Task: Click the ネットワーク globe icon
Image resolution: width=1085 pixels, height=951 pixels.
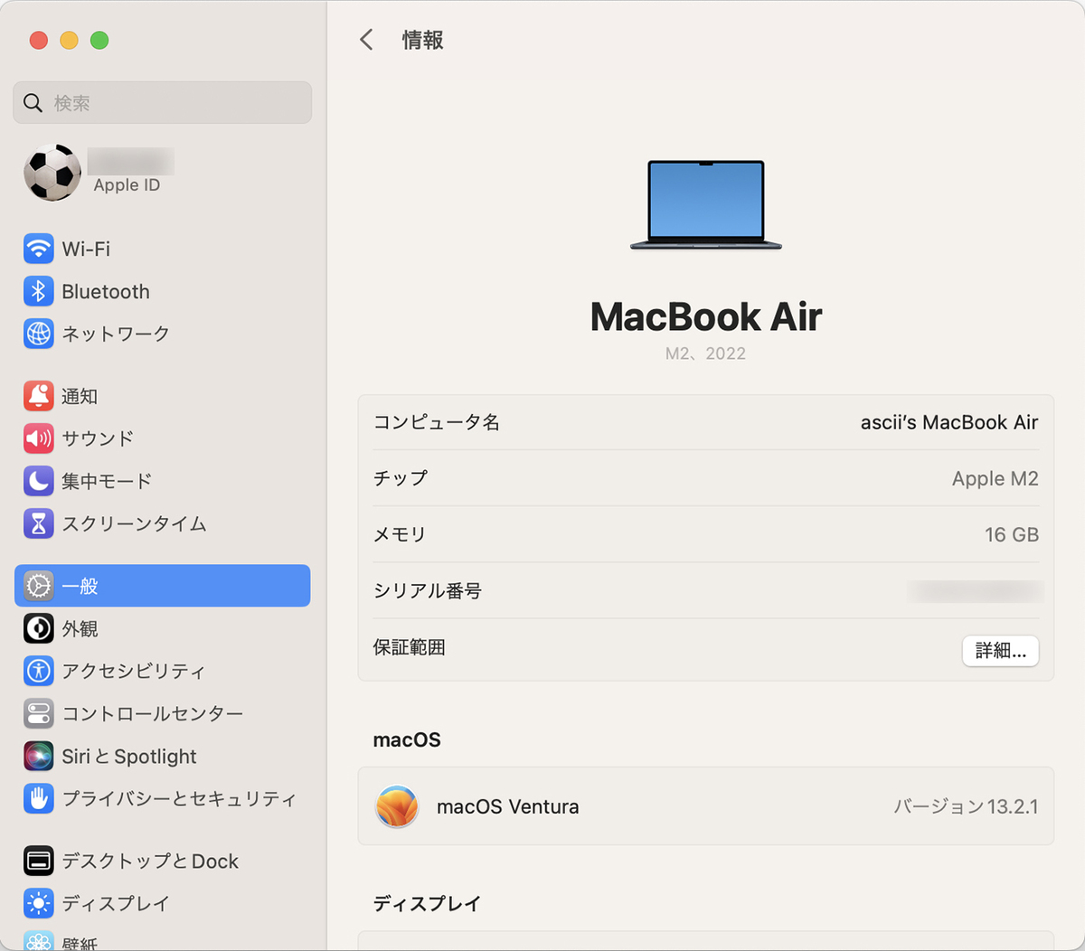Action: pos(39,334)
